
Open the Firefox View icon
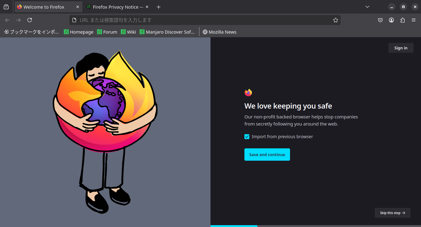click(6, 7)
